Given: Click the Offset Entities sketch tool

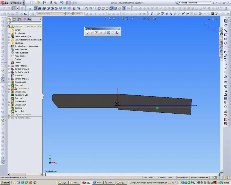Looking at the screenshot, I should [226, 90].
